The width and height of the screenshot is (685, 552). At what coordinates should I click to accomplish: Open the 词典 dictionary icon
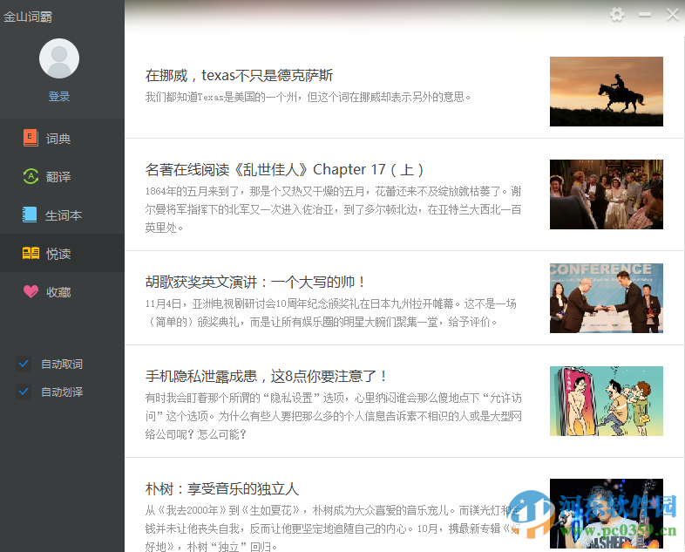click(x=31, y=138)
